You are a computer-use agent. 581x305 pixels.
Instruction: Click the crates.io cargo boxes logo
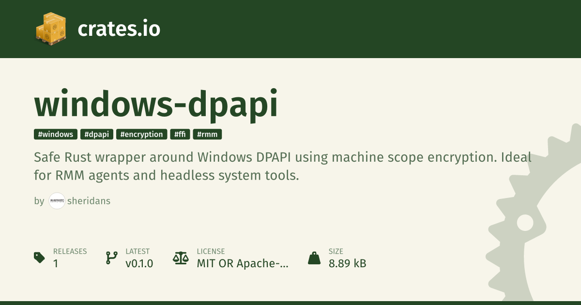pos(51,29)
